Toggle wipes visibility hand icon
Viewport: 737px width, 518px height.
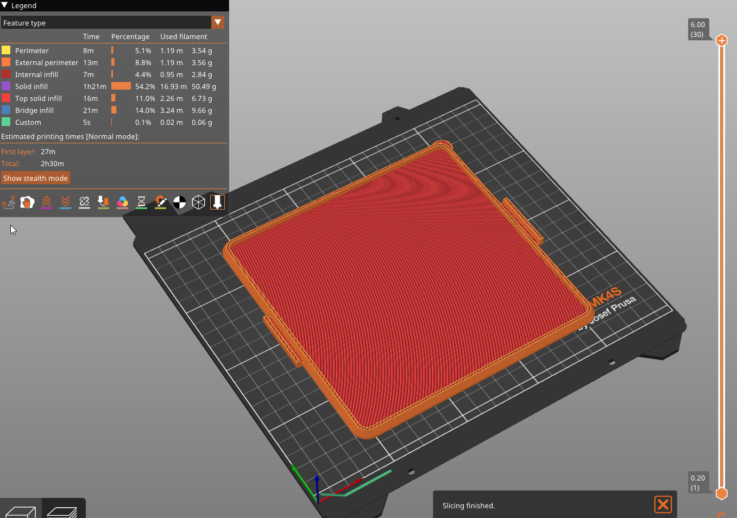[x=27, y=203]
